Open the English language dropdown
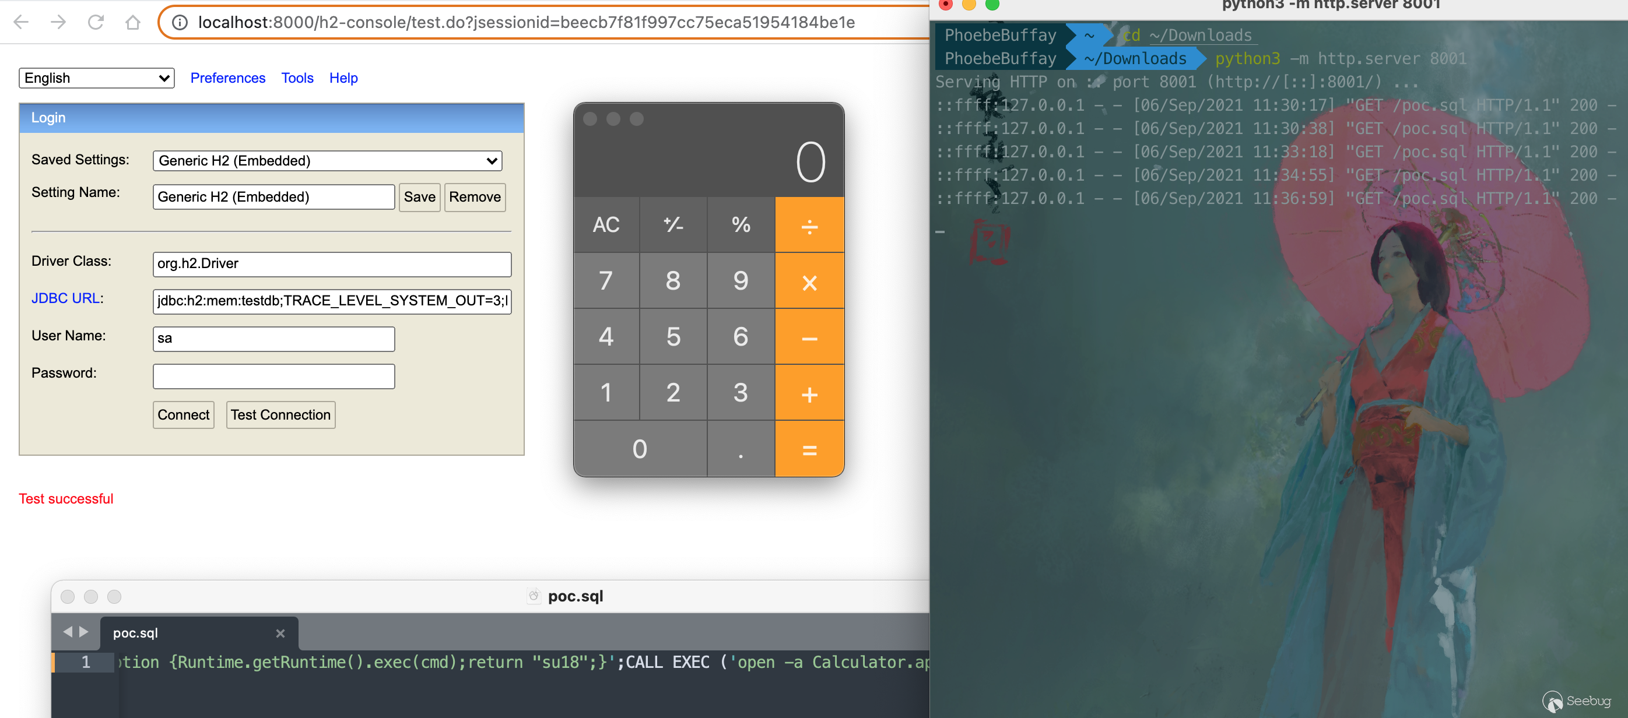The width and height of the screenshot is (1628, 718). pyautogui.click(x=96, y=78)
